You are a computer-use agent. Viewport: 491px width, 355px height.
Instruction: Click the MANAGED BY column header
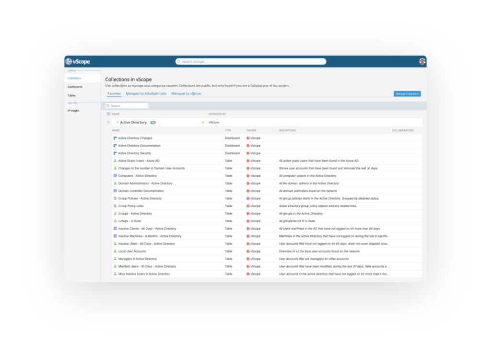click(x=217, y=114)
